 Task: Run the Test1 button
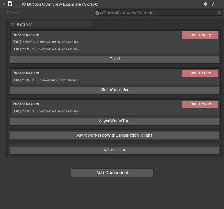[115, 59]
